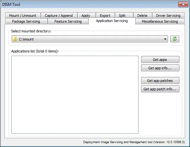Click the 'Select mounted directory:' label
The height and width of the screenshot is (147, 190).
pos(31,31)
